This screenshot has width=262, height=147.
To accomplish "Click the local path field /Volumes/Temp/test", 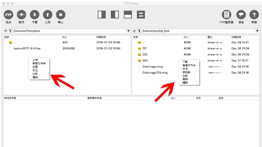I will pyautogui.click(x=69, y=31).
